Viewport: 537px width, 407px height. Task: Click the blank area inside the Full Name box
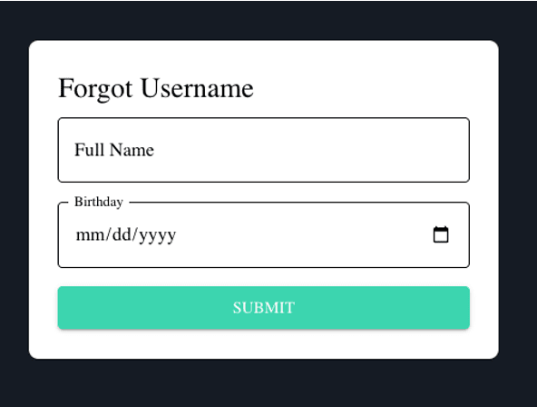pos(308,150)
